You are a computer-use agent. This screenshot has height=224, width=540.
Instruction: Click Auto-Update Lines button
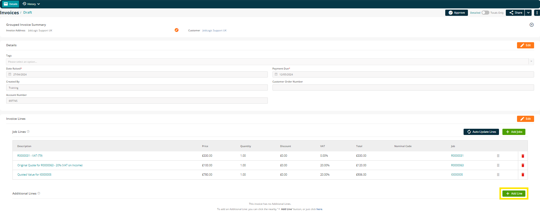pos(481,132)
